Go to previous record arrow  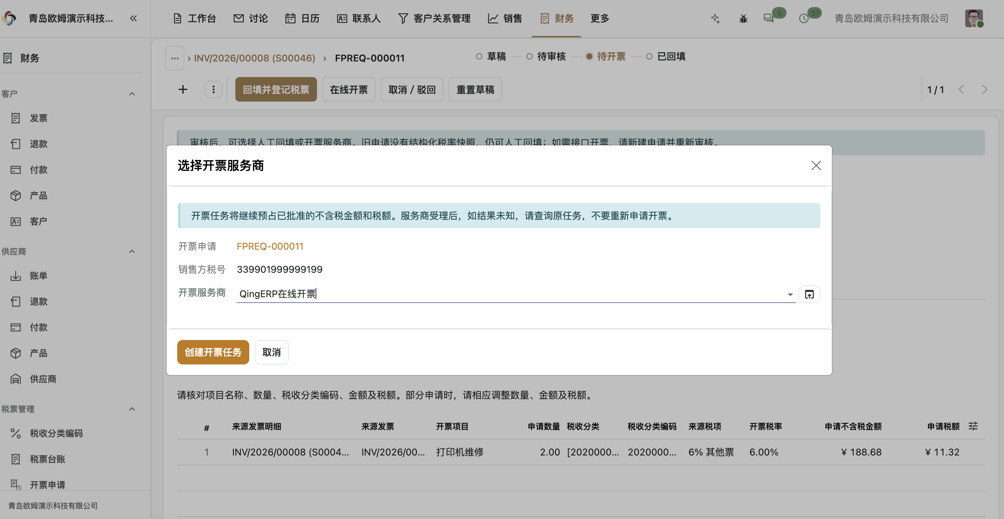(961, 90)
